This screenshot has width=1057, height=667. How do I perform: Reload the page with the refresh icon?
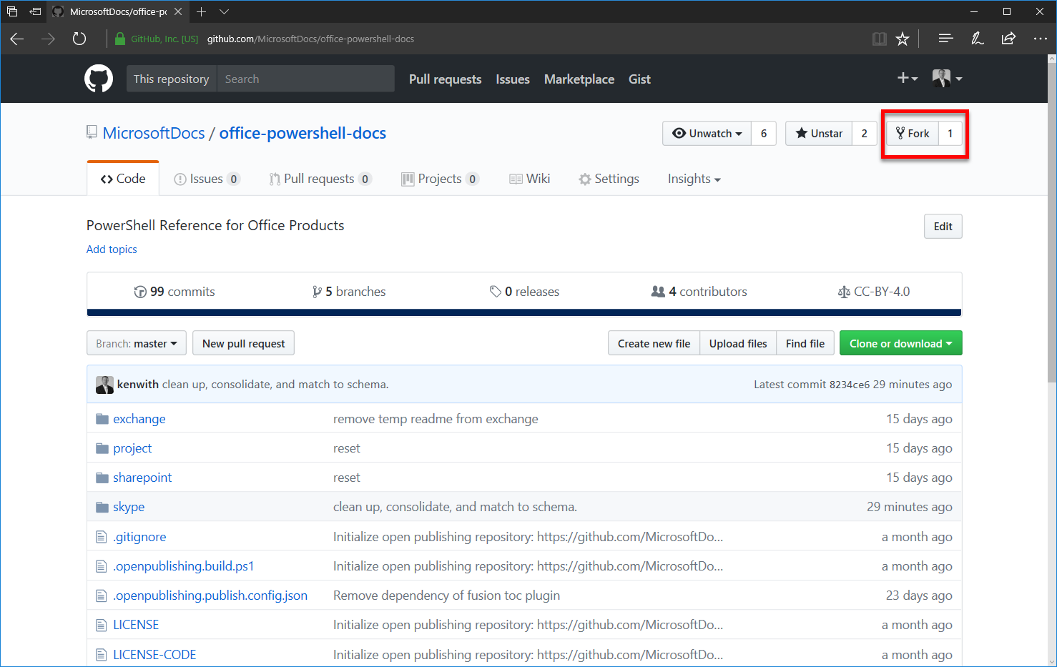(79, 39)
